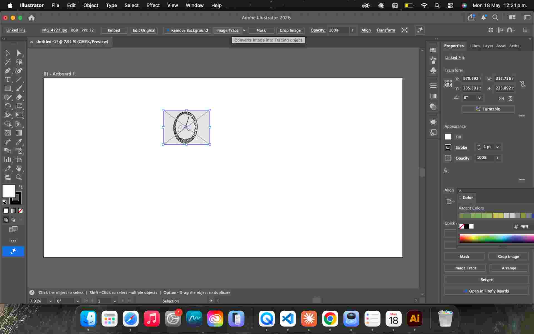This screenshot has height=334, width=534.
Task: Select the Scale tool
Action: pyautogui.click(x=19, y=106)
